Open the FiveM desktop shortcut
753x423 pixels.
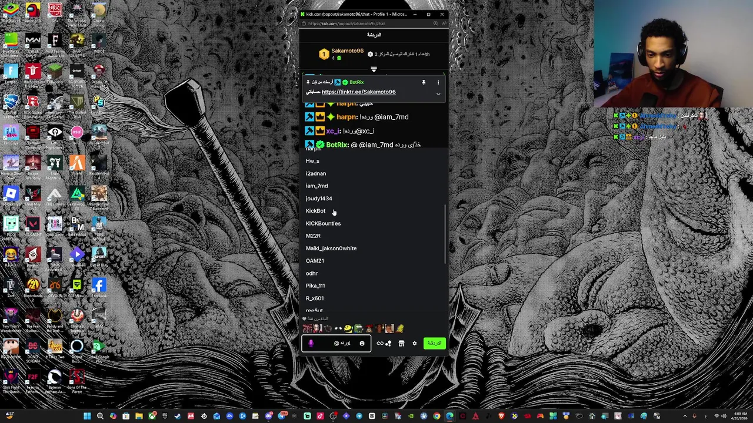77,166
